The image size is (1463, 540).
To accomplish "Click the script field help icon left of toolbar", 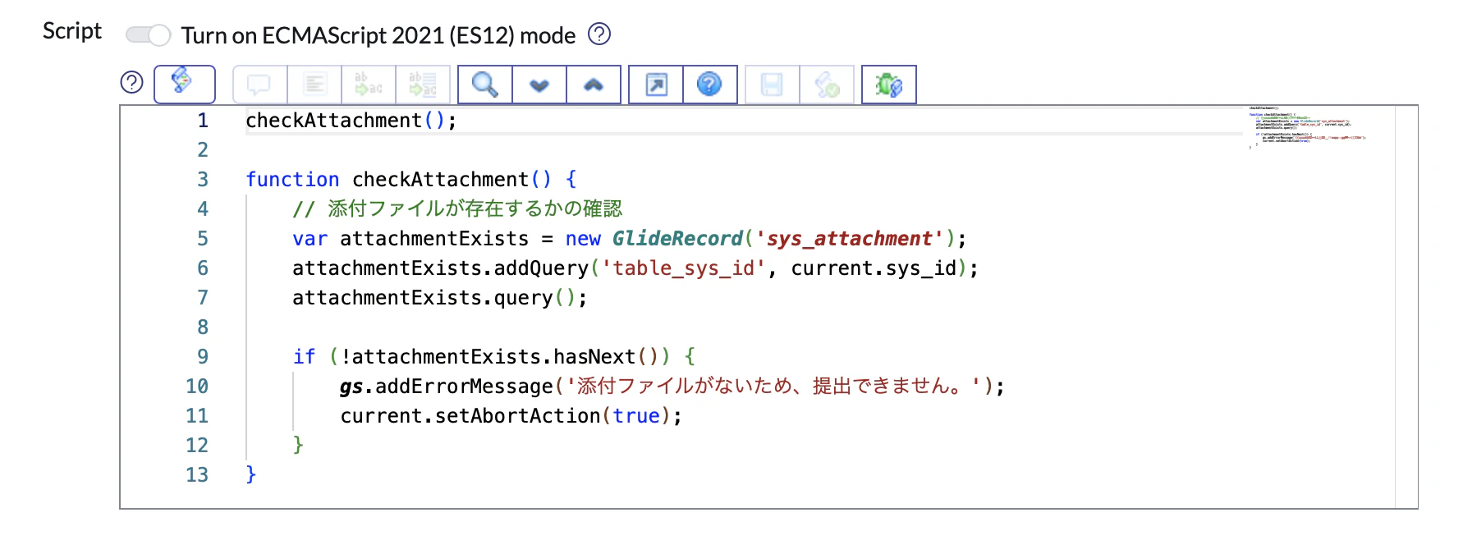I will click(x=131, y=82).
